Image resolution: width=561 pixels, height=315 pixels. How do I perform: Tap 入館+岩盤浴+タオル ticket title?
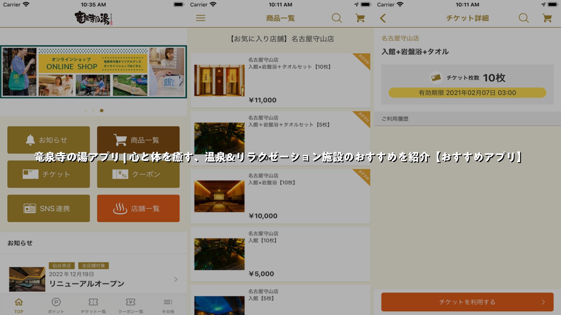[415, 52]
